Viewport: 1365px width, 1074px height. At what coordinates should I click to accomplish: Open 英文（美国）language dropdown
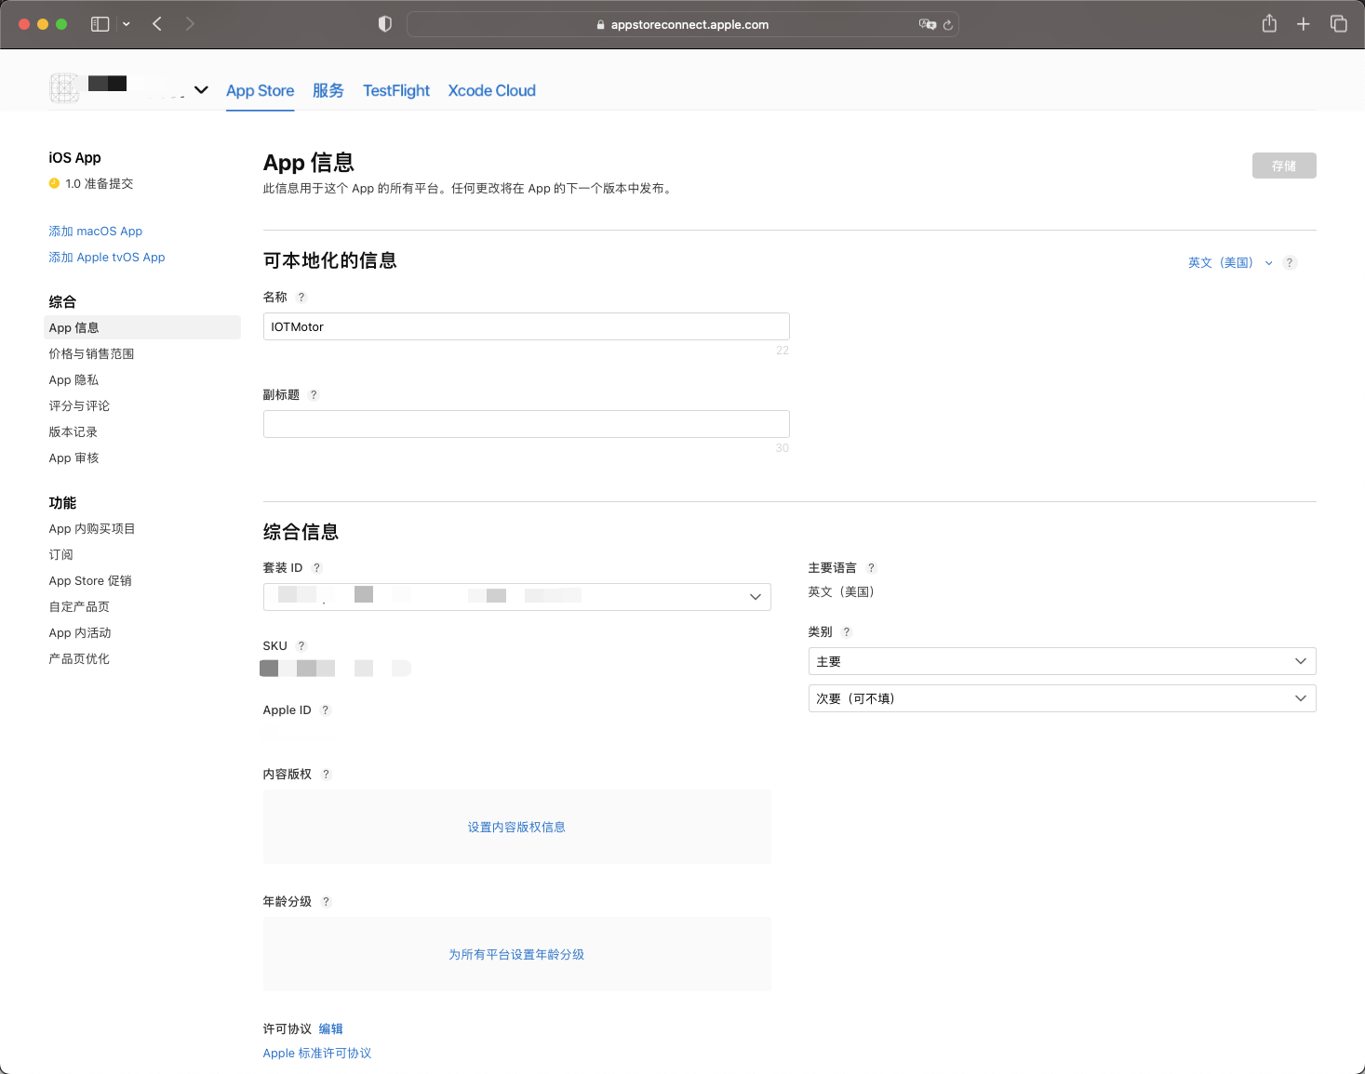pos(1230,263)
